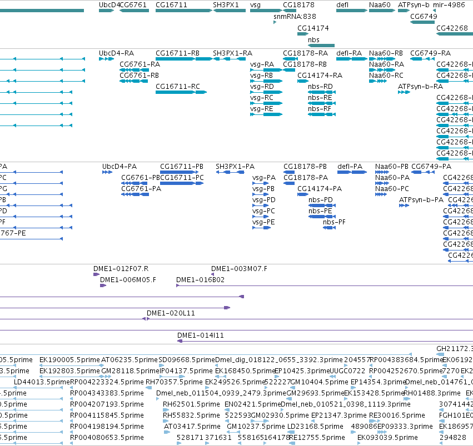Open protein CG18178-PB
473x446 pixels.
pyautogui.click(x=305, y=166)
